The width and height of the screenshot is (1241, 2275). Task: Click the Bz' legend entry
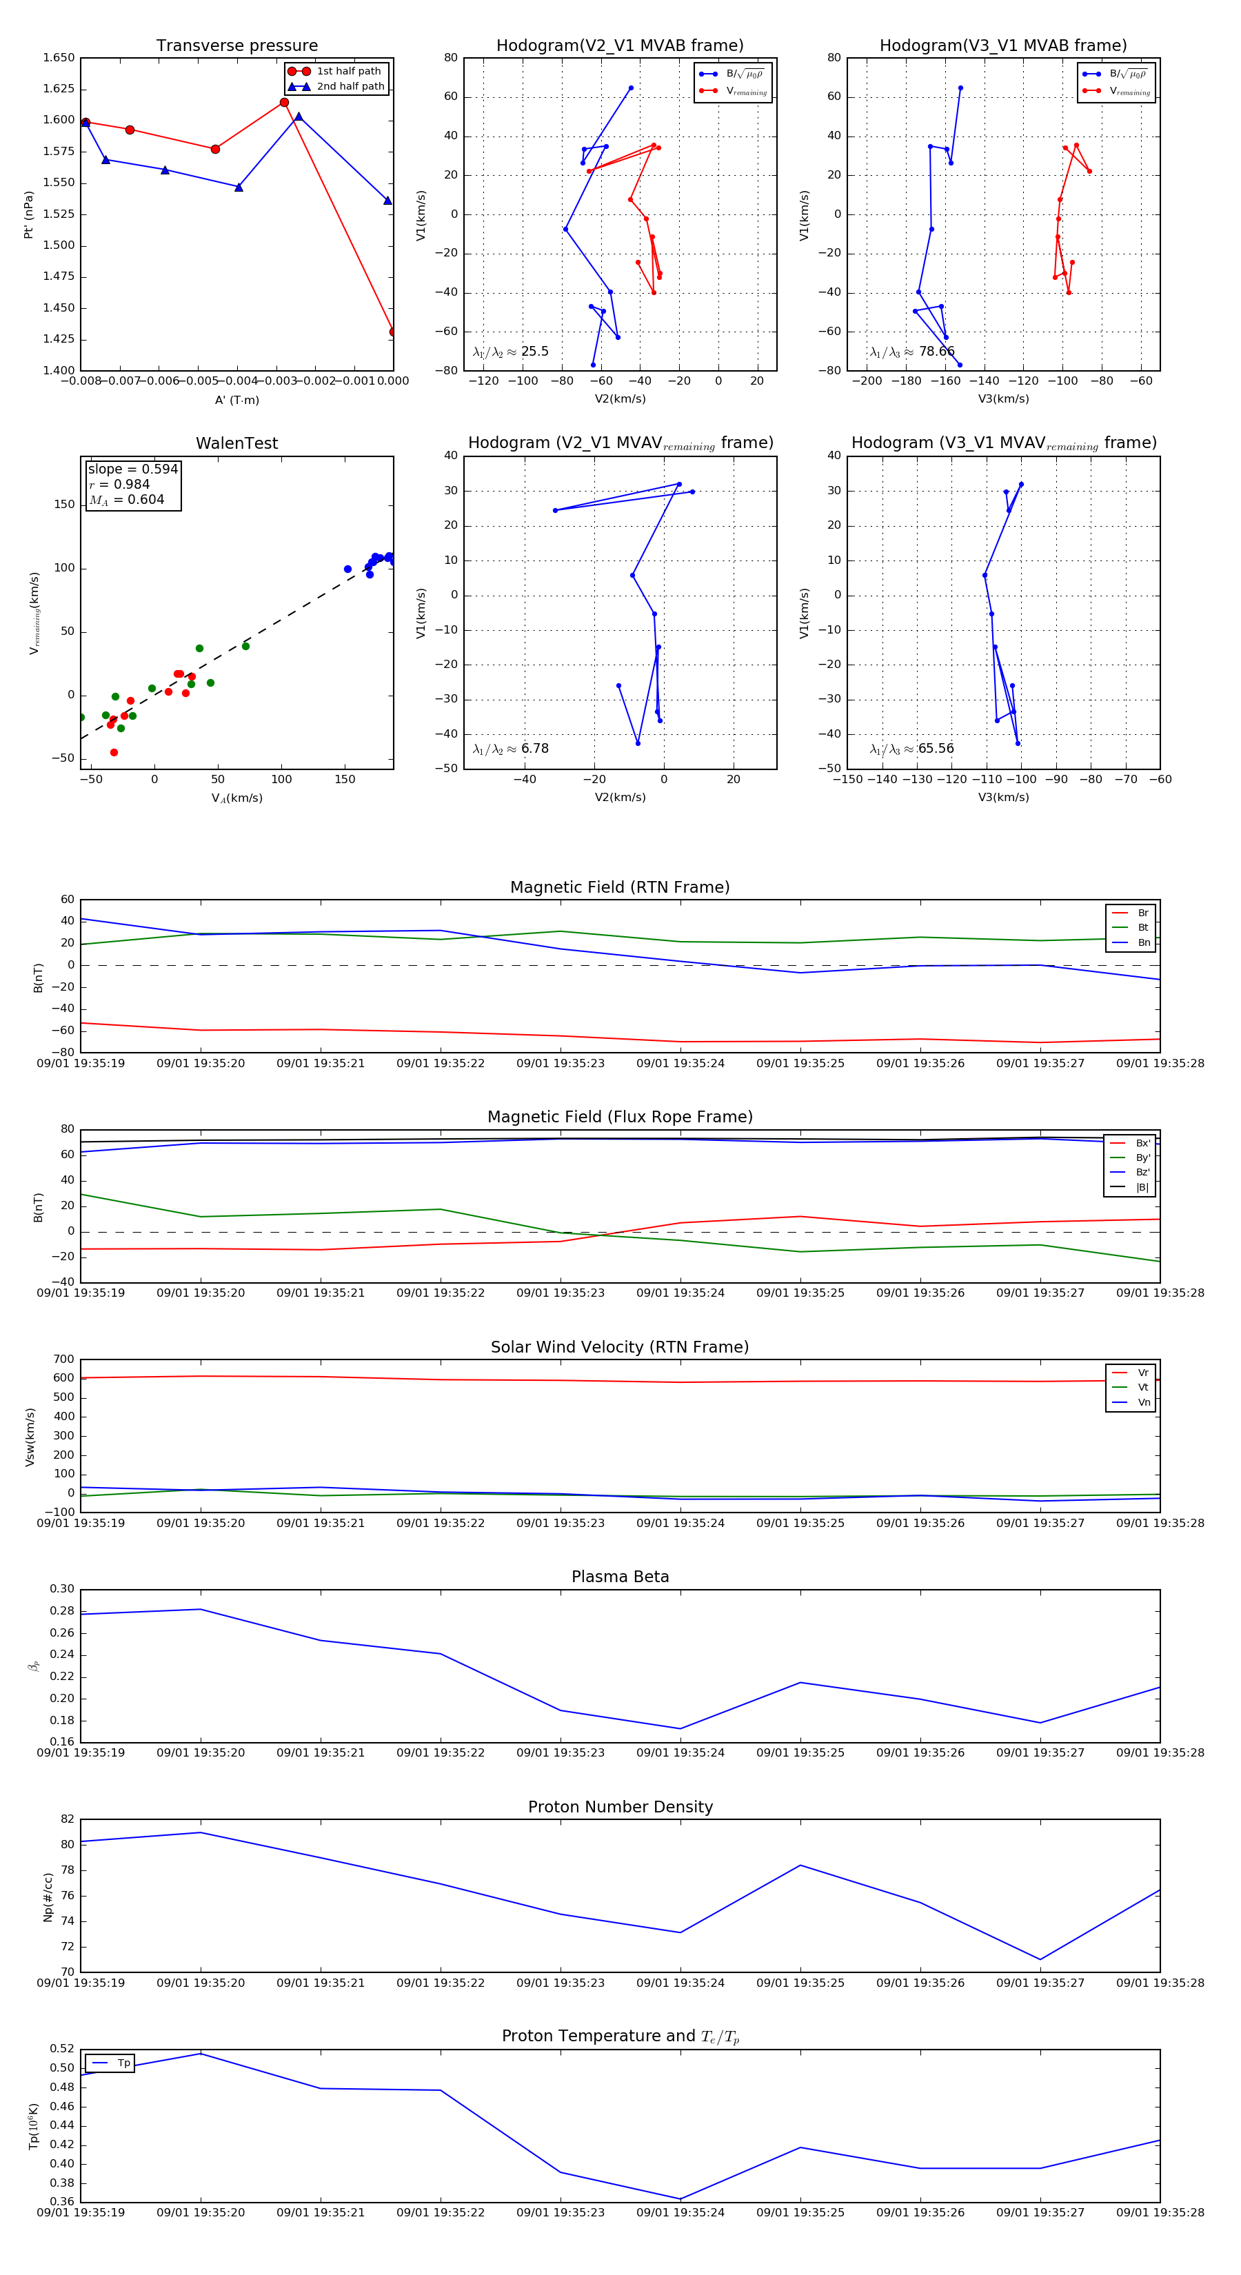pos(1130,1173)
